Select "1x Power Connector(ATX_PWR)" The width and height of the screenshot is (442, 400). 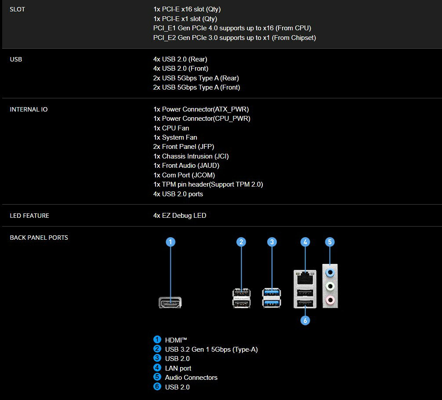(x=201, y=109)
